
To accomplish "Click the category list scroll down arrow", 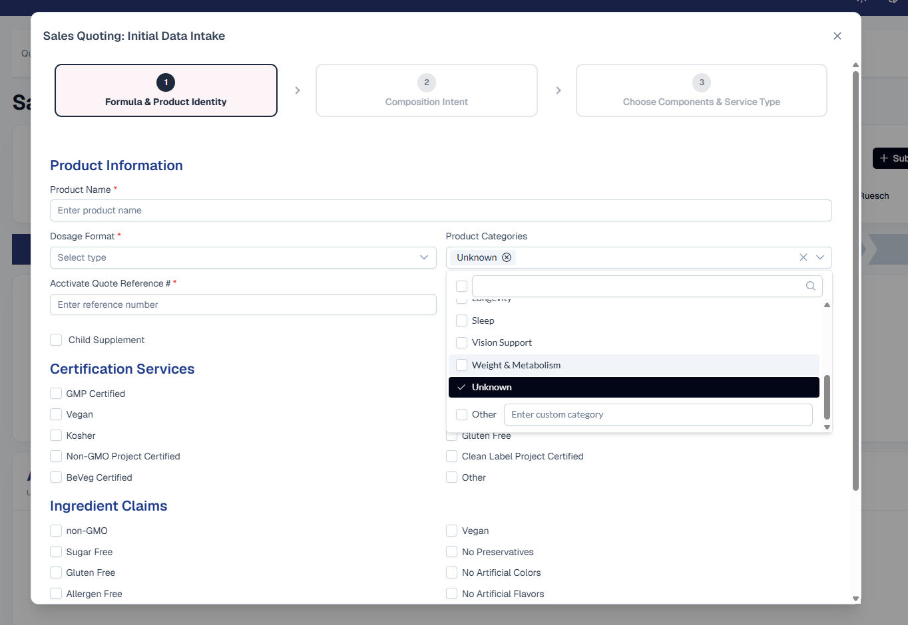I will click(827, 427).
